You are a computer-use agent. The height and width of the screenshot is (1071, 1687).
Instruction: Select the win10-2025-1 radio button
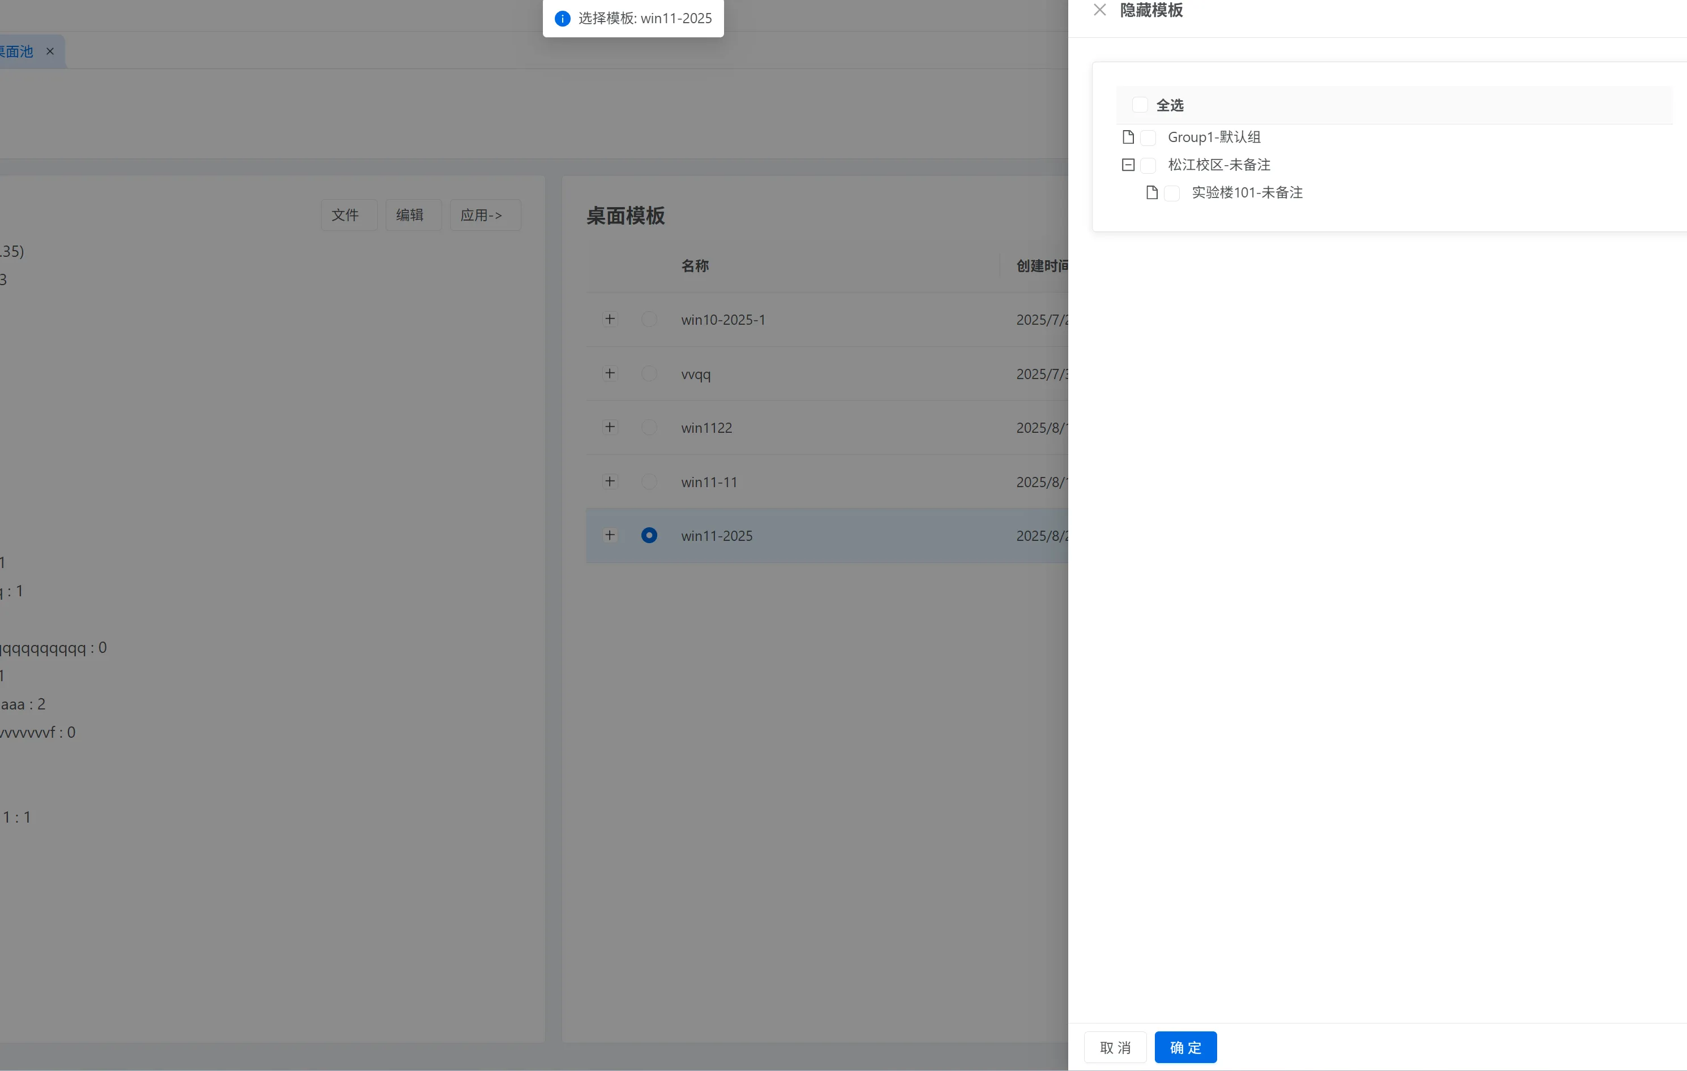click(649, 319)
